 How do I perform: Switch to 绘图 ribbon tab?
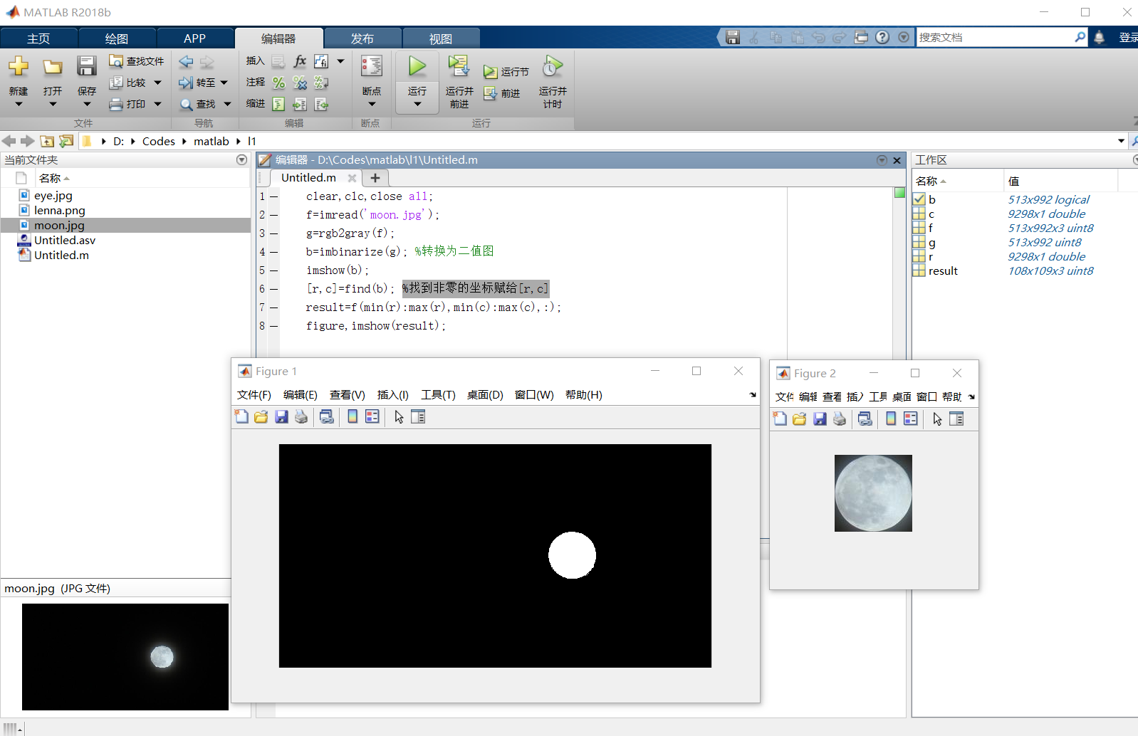[x=117, y=38]
